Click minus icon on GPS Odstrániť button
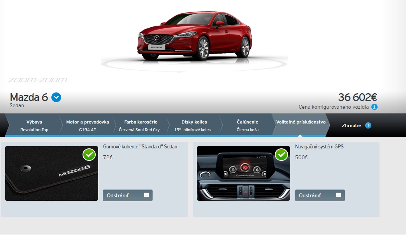Viewport: 406px width, 235px height. pos(338,195)
